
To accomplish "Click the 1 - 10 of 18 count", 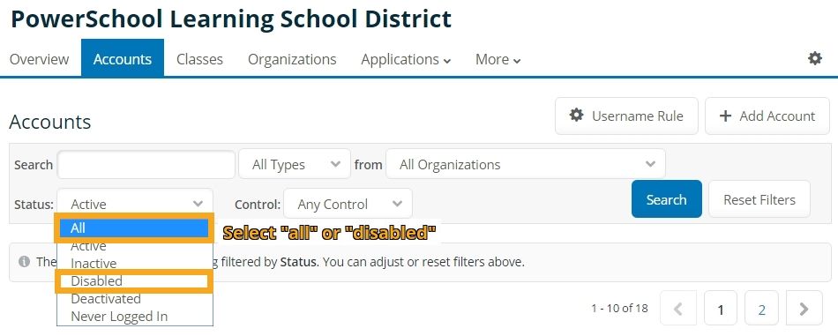I will click(619, 309).
